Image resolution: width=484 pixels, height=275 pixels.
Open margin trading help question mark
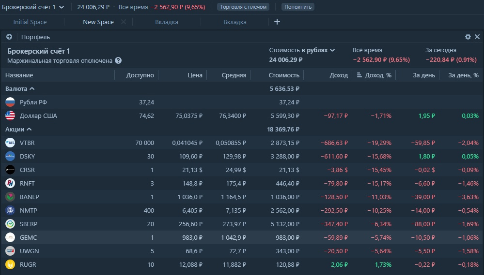pyautogui.click(x=118, y=61)
